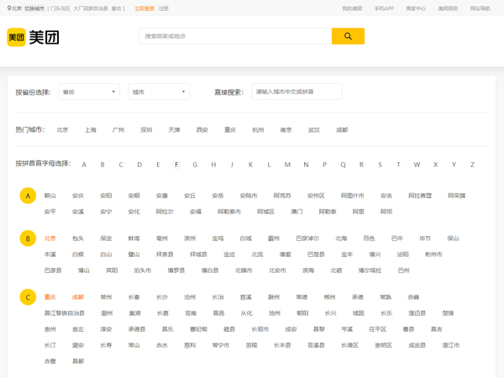Focus the 搜索商家或地点 search box

235,36
